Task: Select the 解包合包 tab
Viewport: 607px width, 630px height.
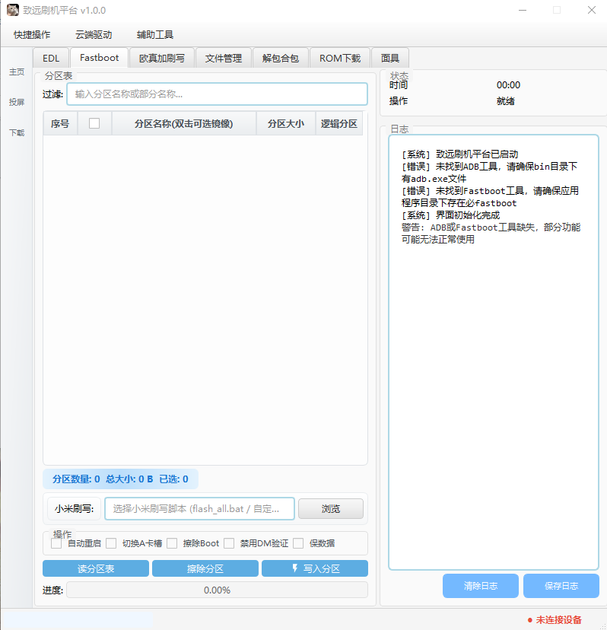Action: point(280,58)
